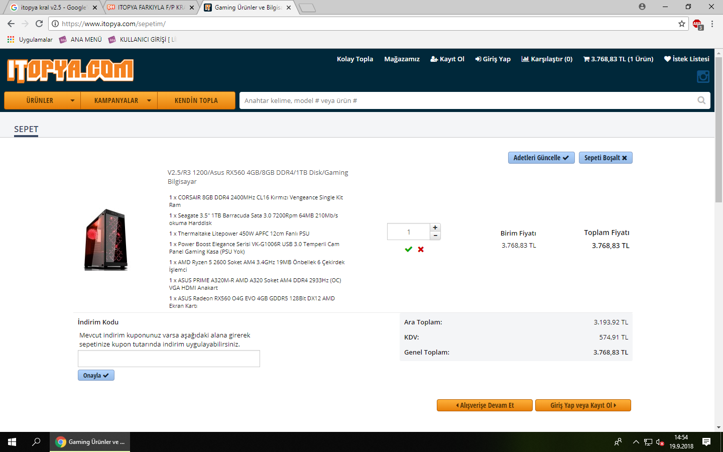Click the discount code input field

[169, 359]
